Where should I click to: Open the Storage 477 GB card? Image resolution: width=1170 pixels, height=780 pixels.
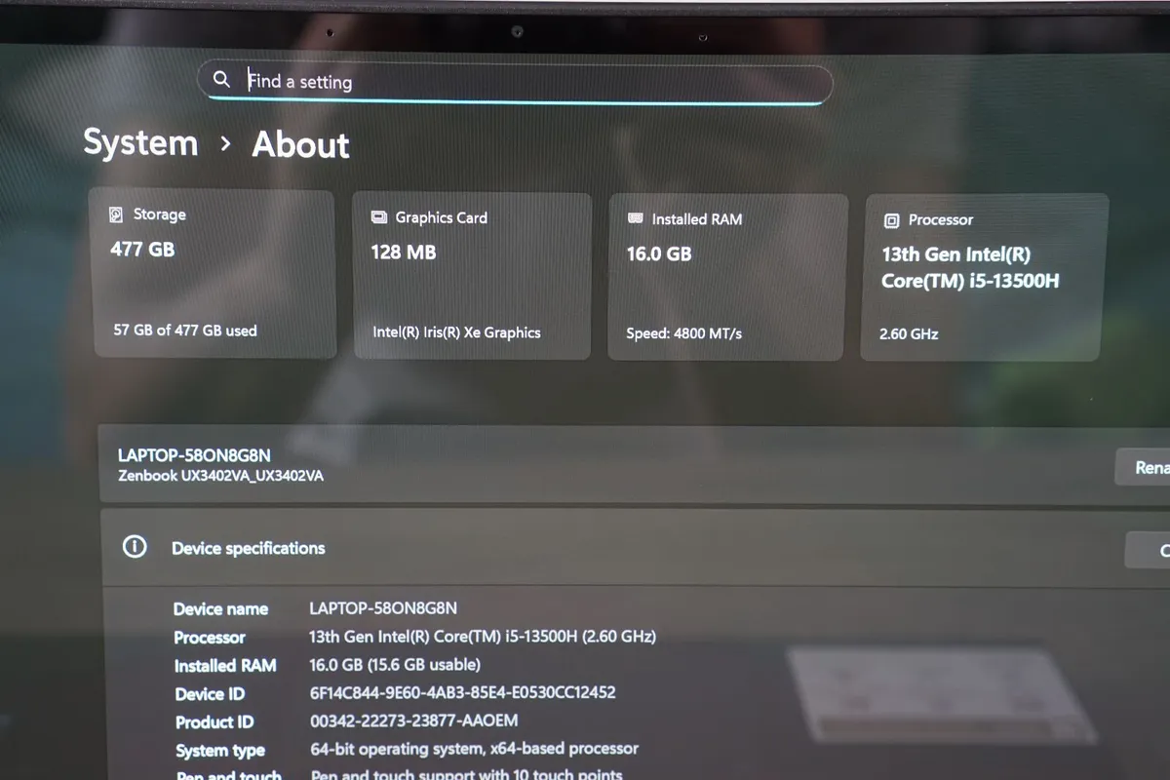(213, 274)
